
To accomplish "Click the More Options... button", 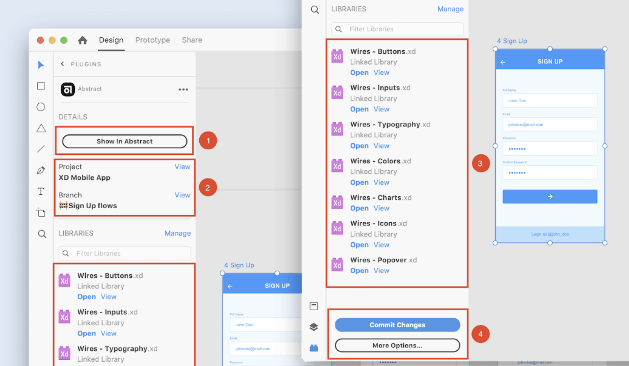I will coord(397,346).
